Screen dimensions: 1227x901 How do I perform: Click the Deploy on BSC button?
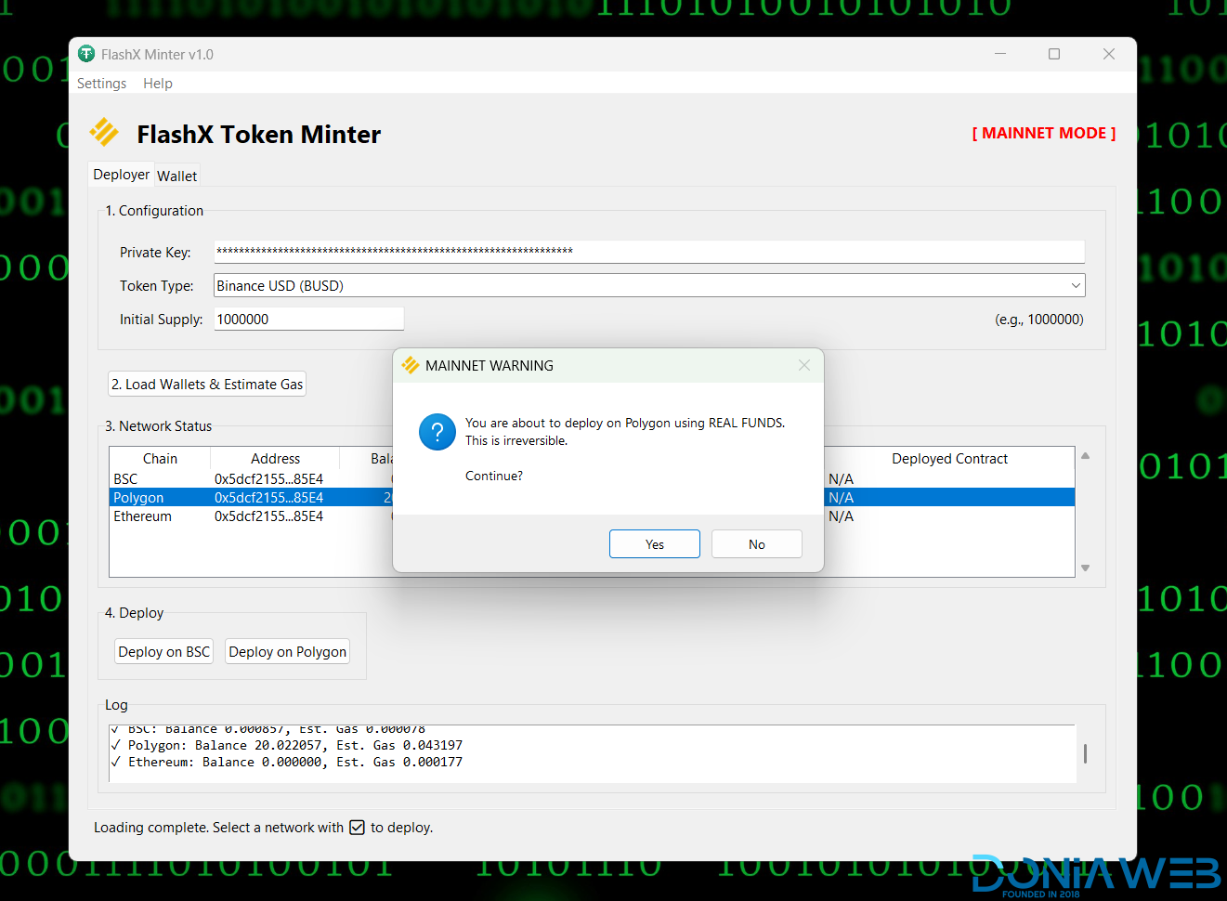(x=163, y=652)
